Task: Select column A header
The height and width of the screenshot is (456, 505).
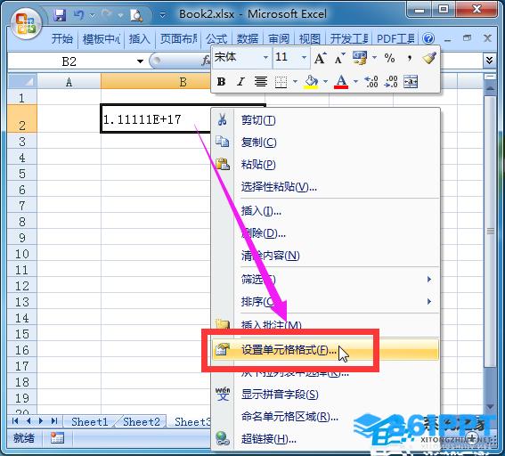Action: click(69, 82)
